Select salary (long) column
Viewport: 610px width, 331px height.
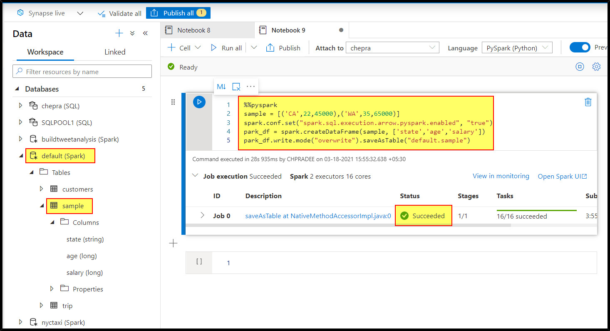(84, 272)
